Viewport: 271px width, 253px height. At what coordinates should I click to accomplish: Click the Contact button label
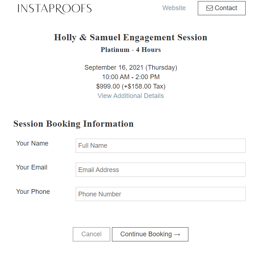(x=226, y=8)
